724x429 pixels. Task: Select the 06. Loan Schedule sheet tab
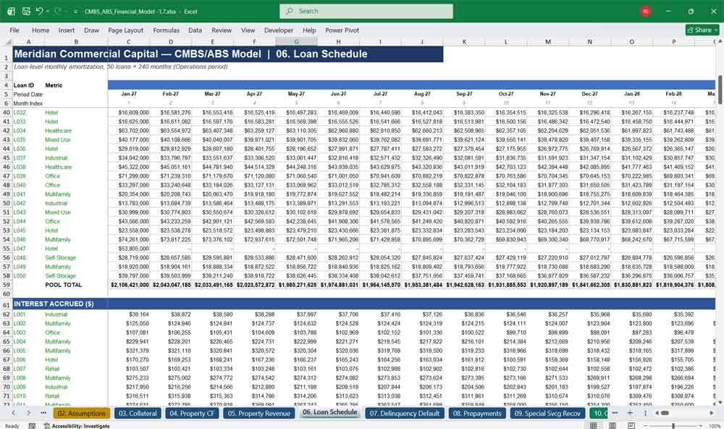(329, 412)
